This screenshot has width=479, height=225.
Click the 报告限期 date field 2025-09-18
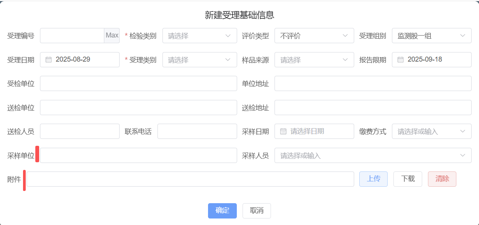tap(431, 60)
